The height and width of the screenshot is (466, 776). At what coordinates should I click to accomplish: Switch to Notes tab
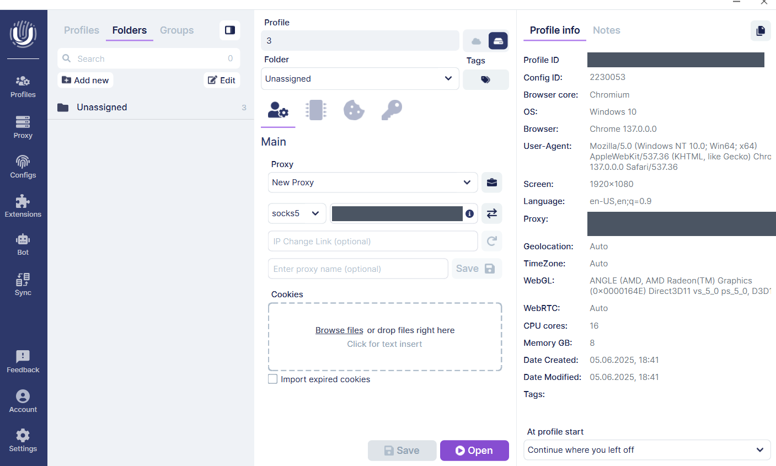pos(607,30)
